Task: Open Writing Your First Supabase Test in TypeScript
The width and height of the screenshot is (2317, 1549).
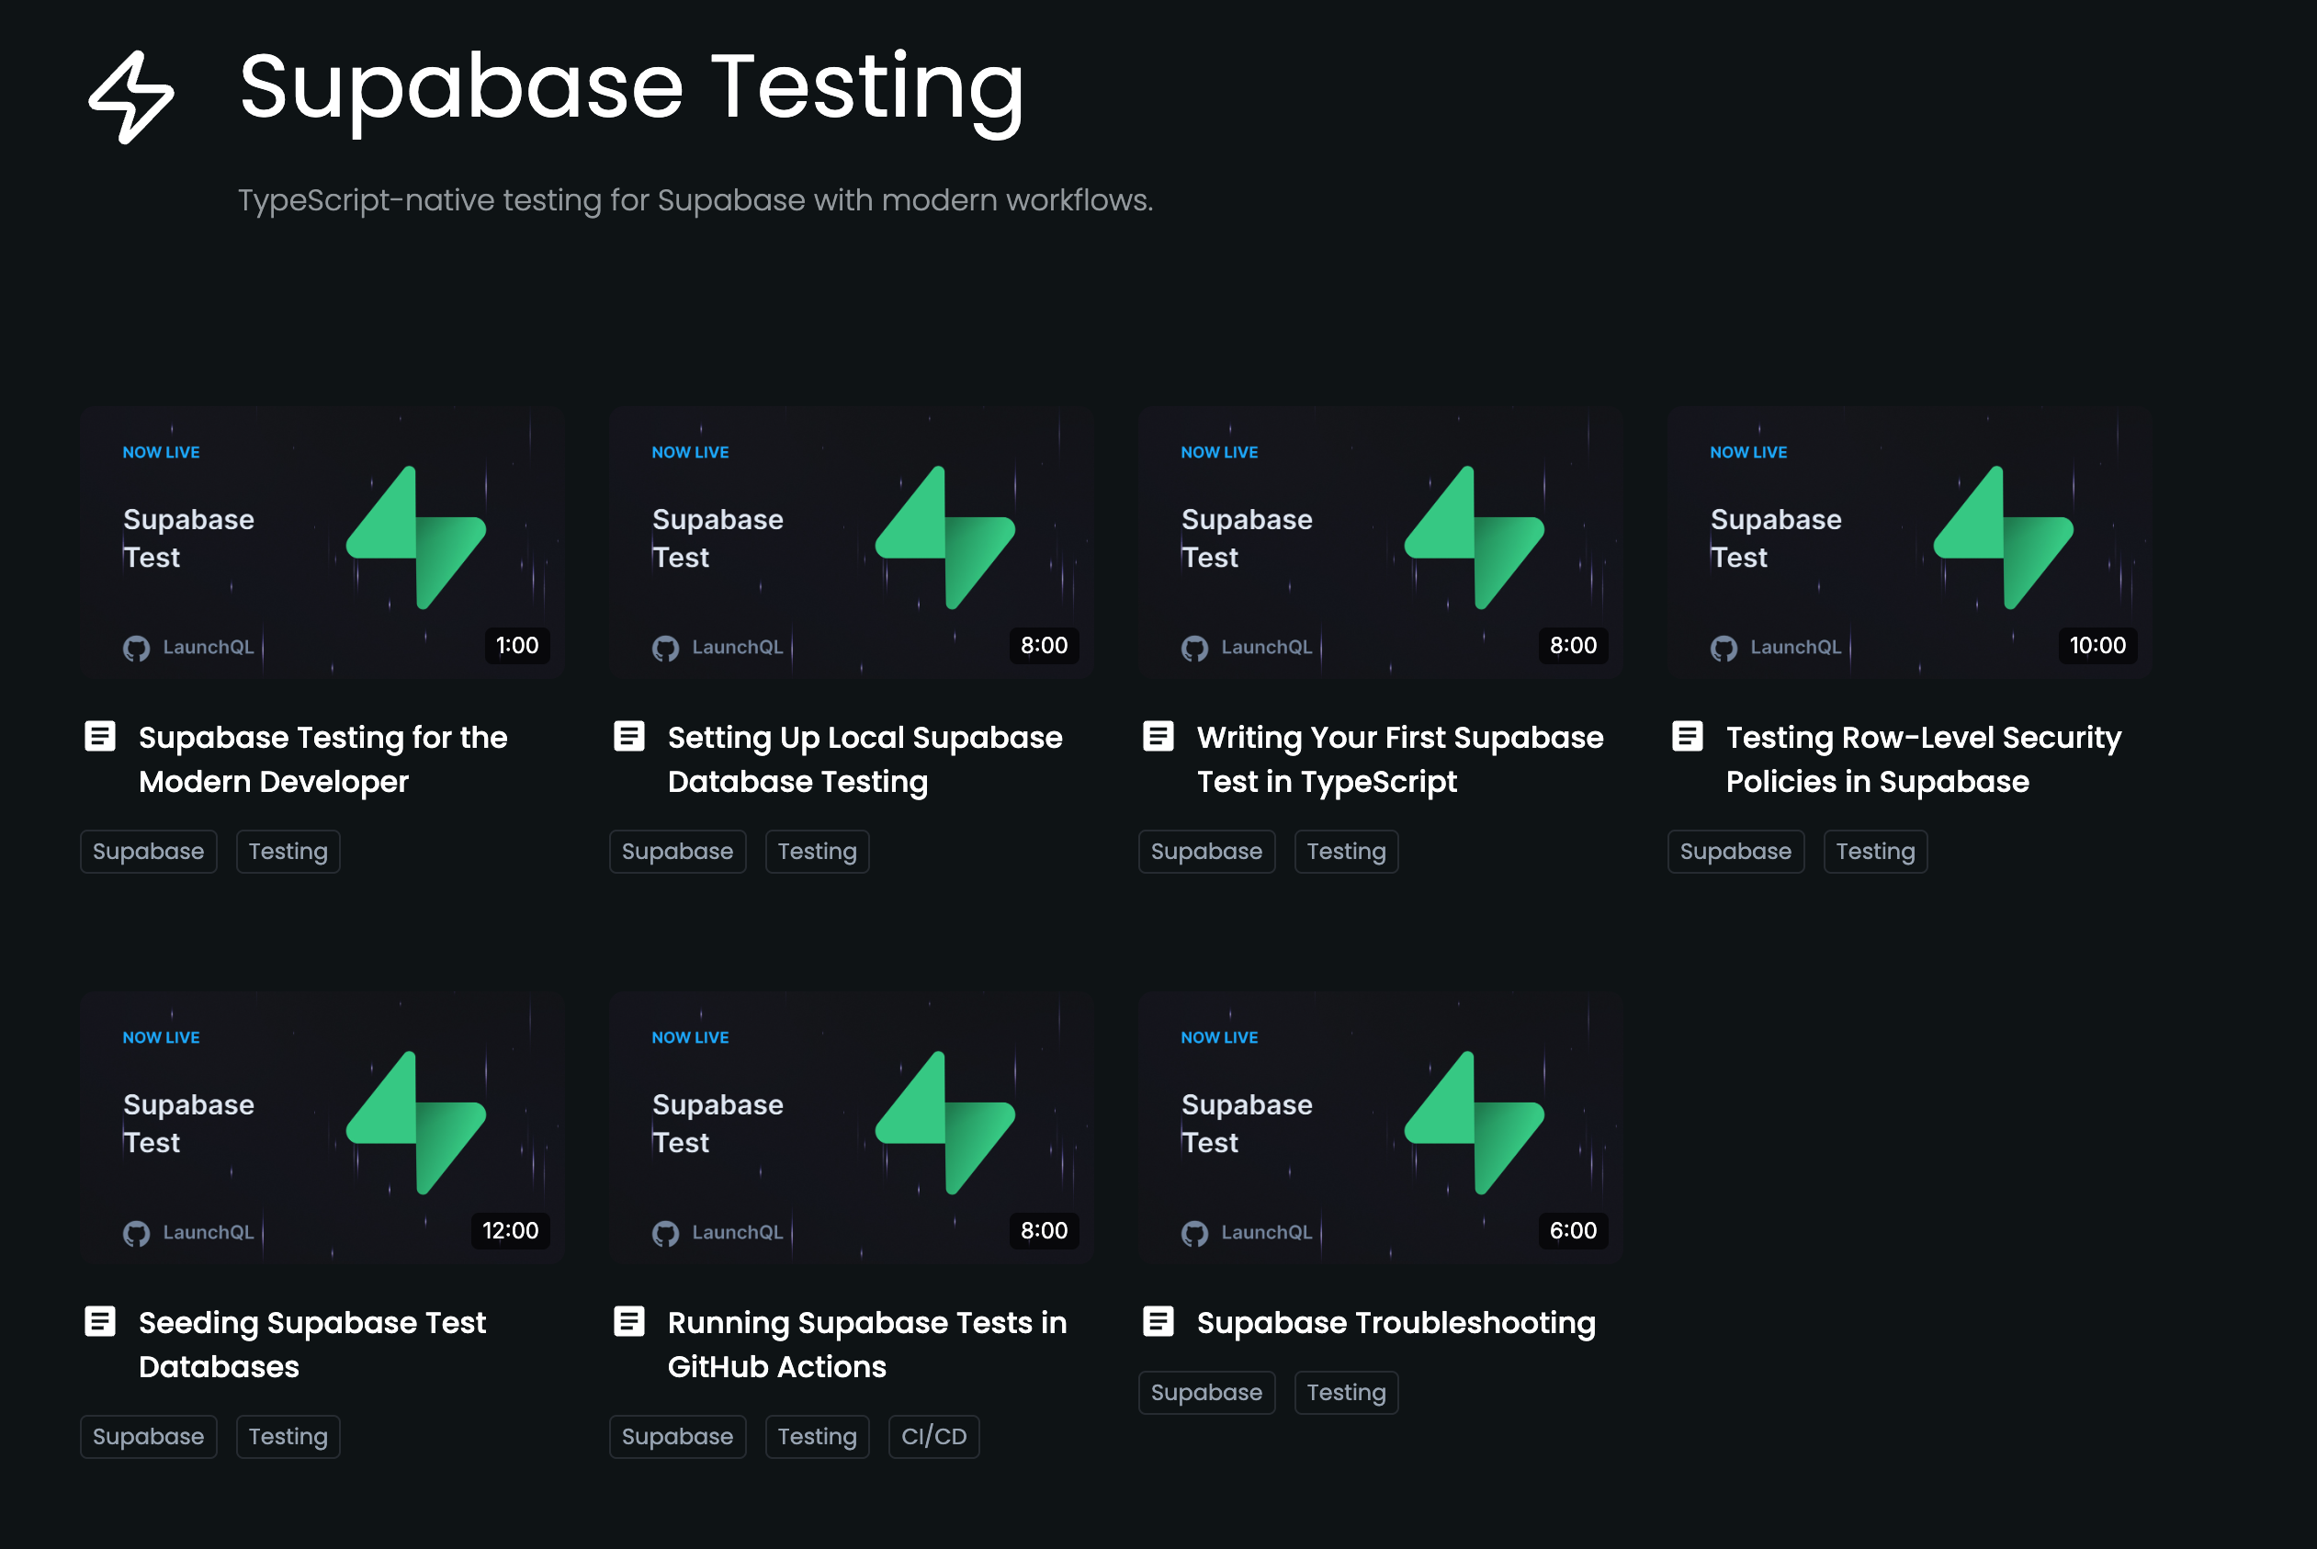Action: 1399,759
